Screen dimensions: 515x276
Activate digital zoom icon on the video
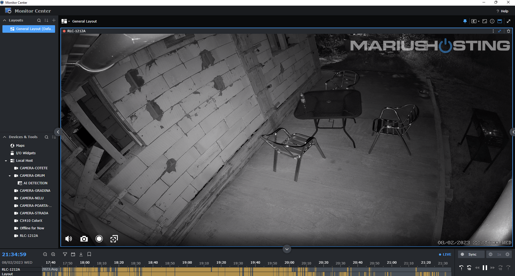[x=114, y=239]
